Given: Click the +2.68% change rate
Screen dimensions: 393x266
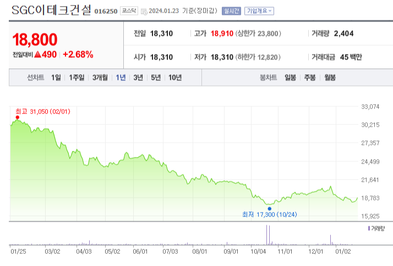Looking at the screenshot, I should [x=78, y=55].
